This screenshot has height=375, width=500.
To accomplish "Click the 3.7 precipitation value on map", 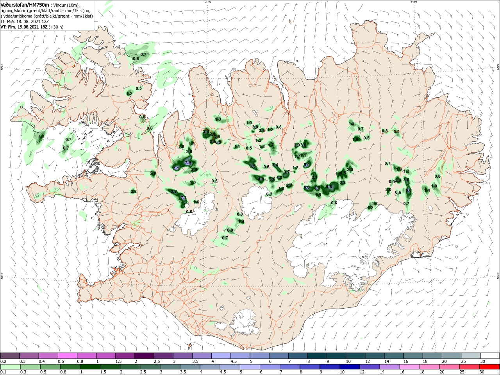I will [x=287, y=171].
